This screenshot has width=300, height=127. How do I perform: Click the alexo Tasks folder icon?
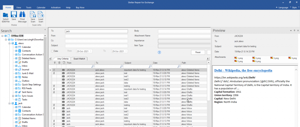point(20,100)
